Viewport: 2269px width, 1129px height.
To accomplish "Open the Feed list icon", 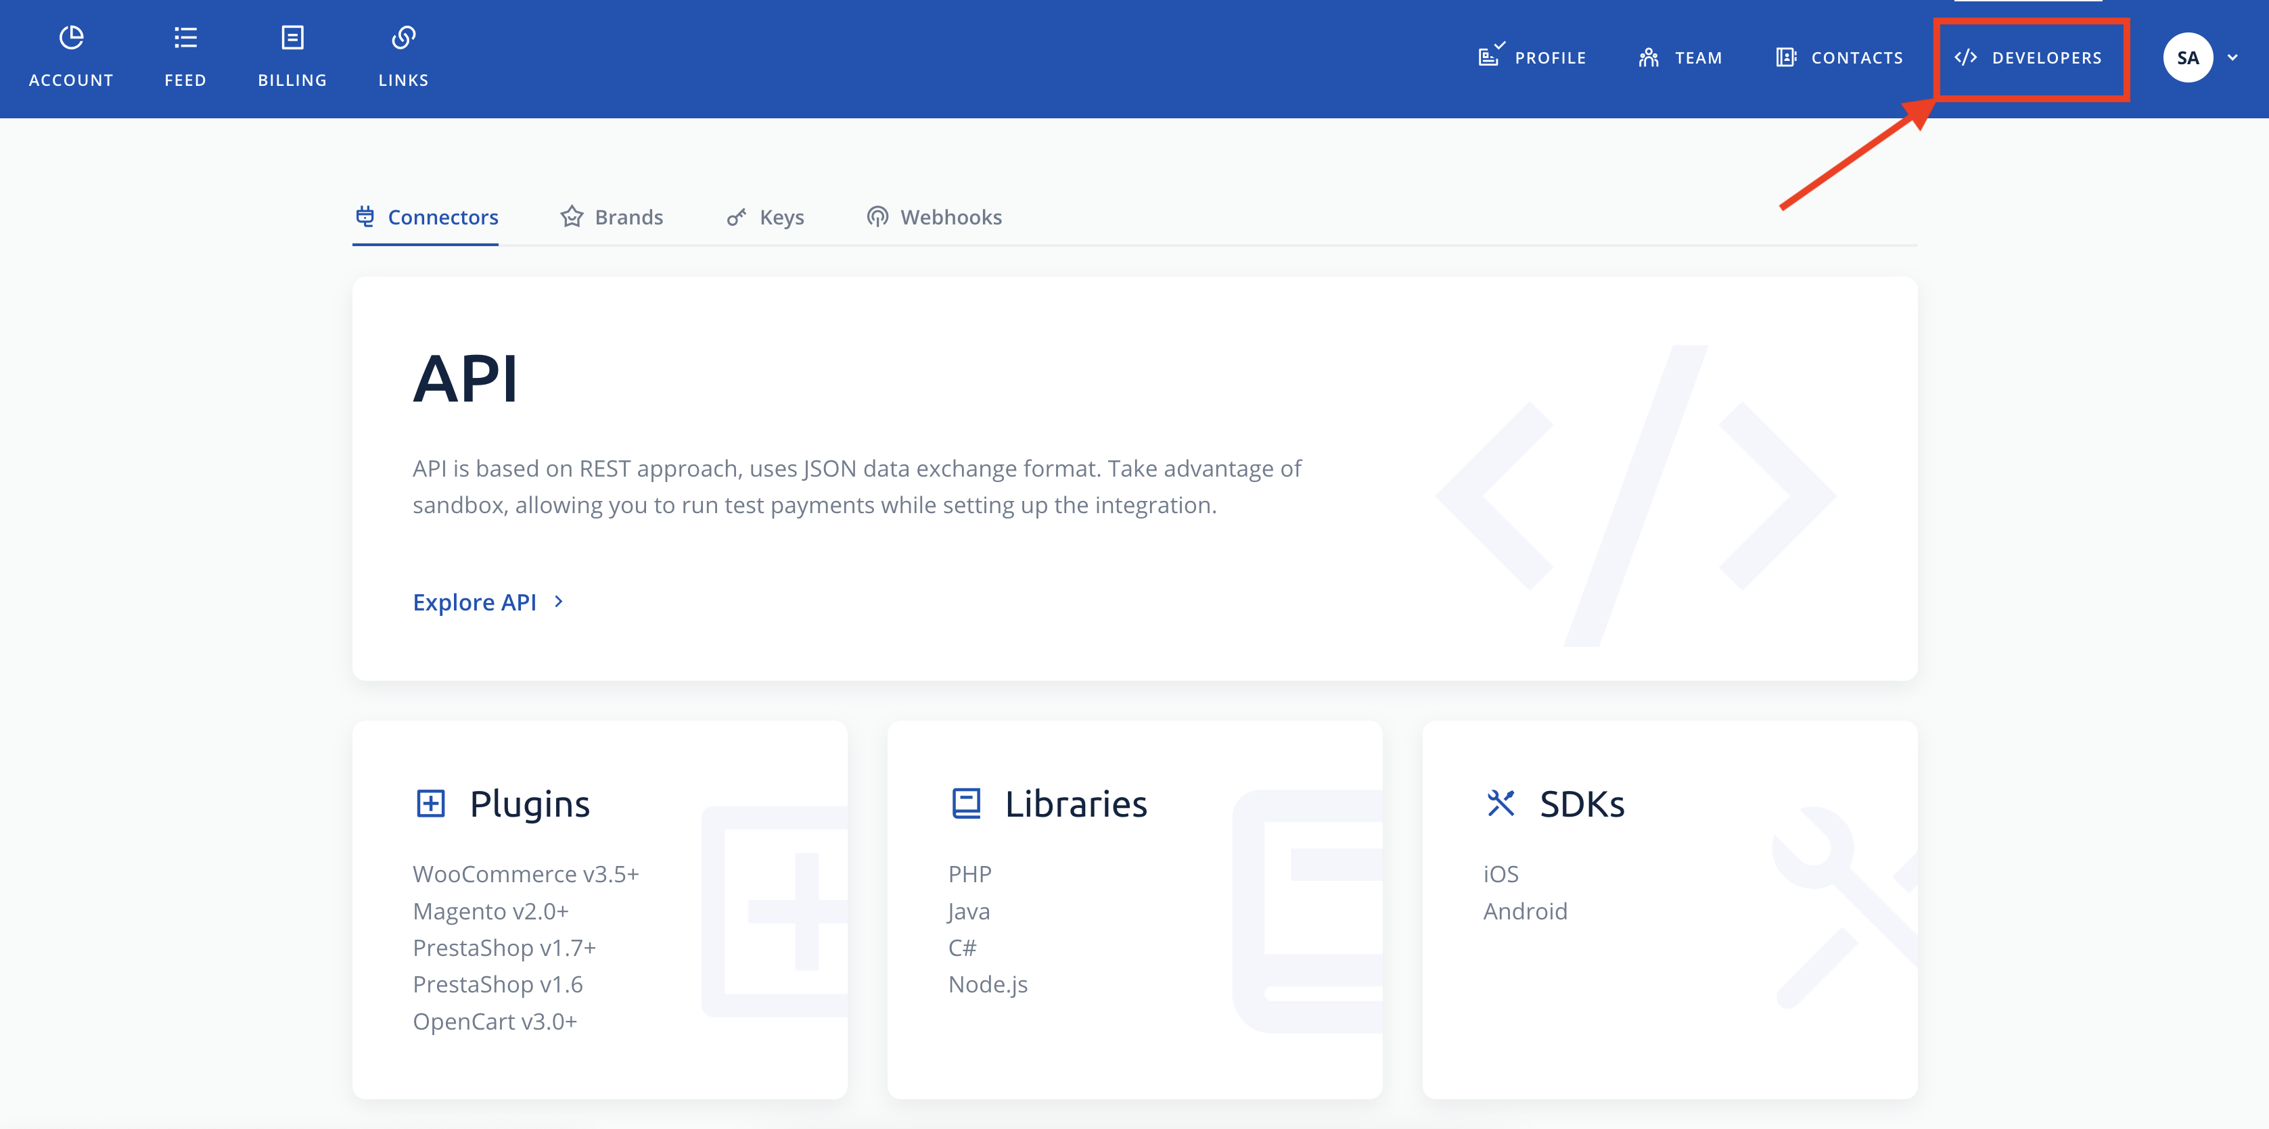I will coord(185,37).
